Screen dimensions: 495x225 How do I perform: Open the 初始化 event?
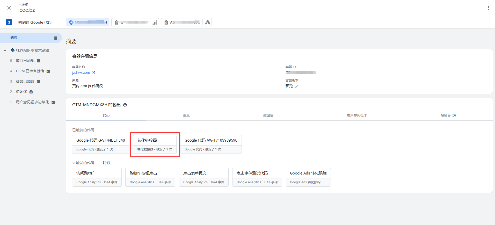(x=21, y=92)
